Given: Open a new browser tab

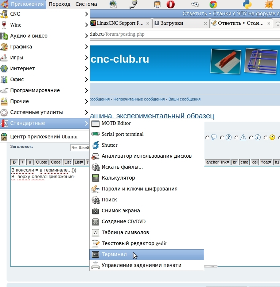Looking at the screenshot, I should 277,23.
